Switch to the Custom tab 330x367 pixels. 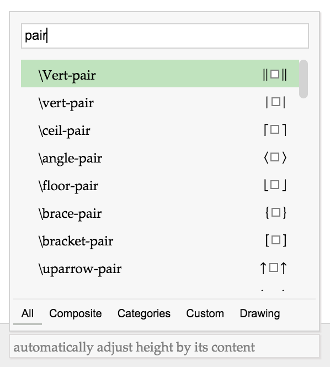tap(205, 313)
